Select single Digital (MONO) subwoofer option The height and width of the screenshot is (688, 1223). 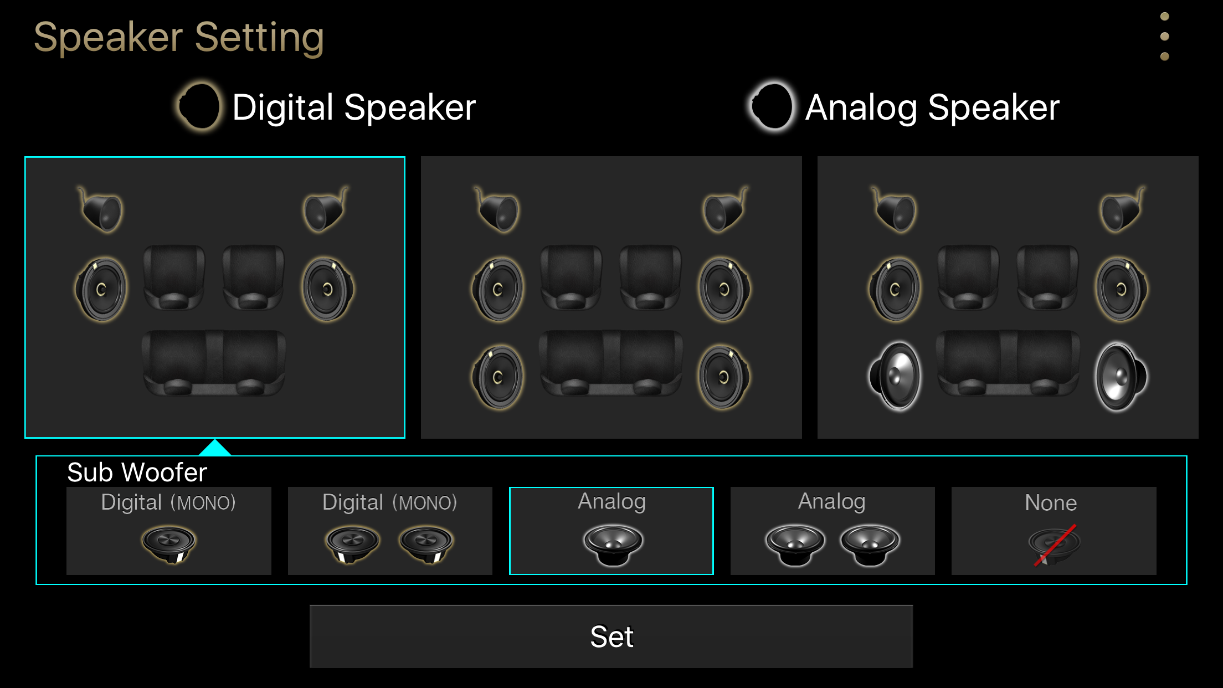[x=169, y=531]
